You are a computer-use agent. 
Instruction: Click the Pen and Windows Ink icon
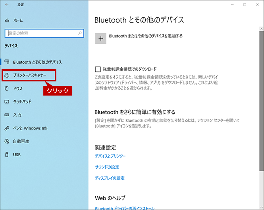[7, 128]
